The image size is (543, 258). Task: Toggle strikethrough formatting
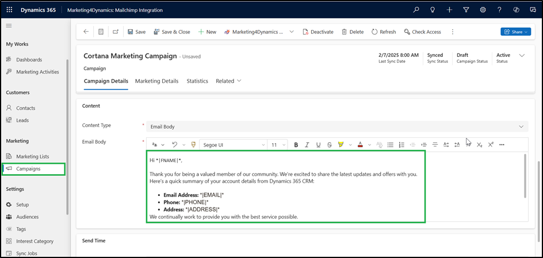click(x=330, y=145)
